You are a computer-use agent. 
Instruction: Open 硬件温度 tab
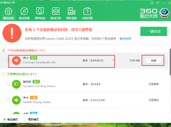tap(71, 13)
